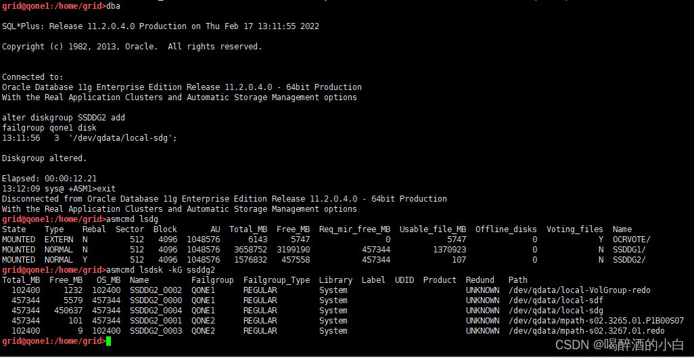Select path /dev/qdata/mpath-s02.3267.01.redo
This screenshot has width=694, height=358.
click(x=586, y=331)
